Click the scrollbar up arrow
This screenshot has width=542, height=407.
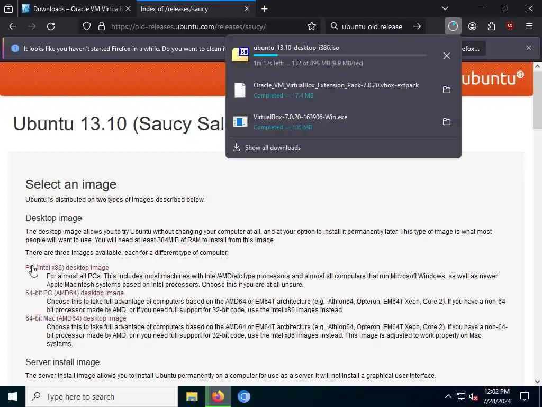pos(537,66)
